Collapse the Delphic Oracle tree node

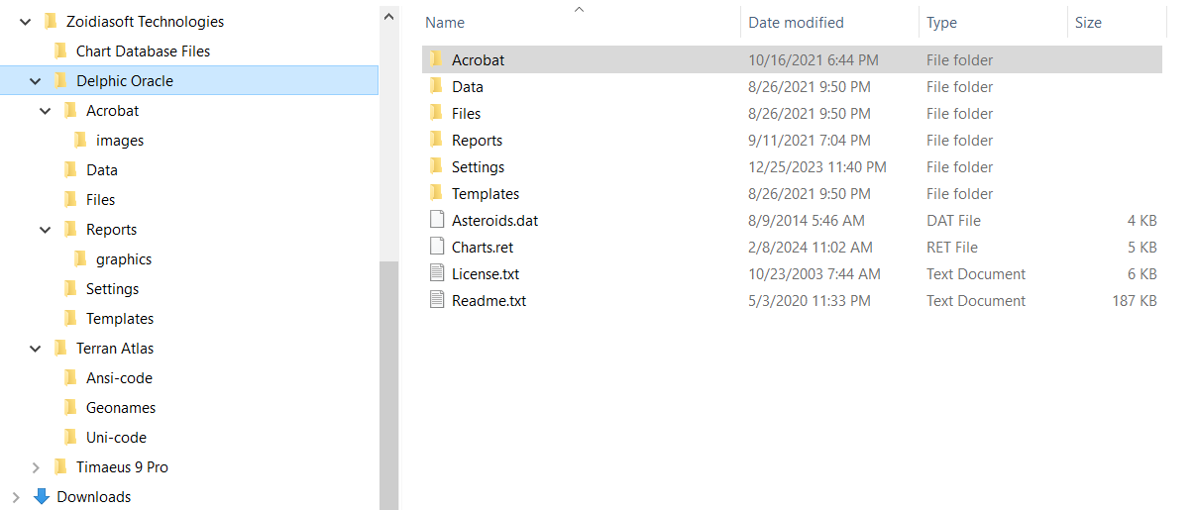36,81
